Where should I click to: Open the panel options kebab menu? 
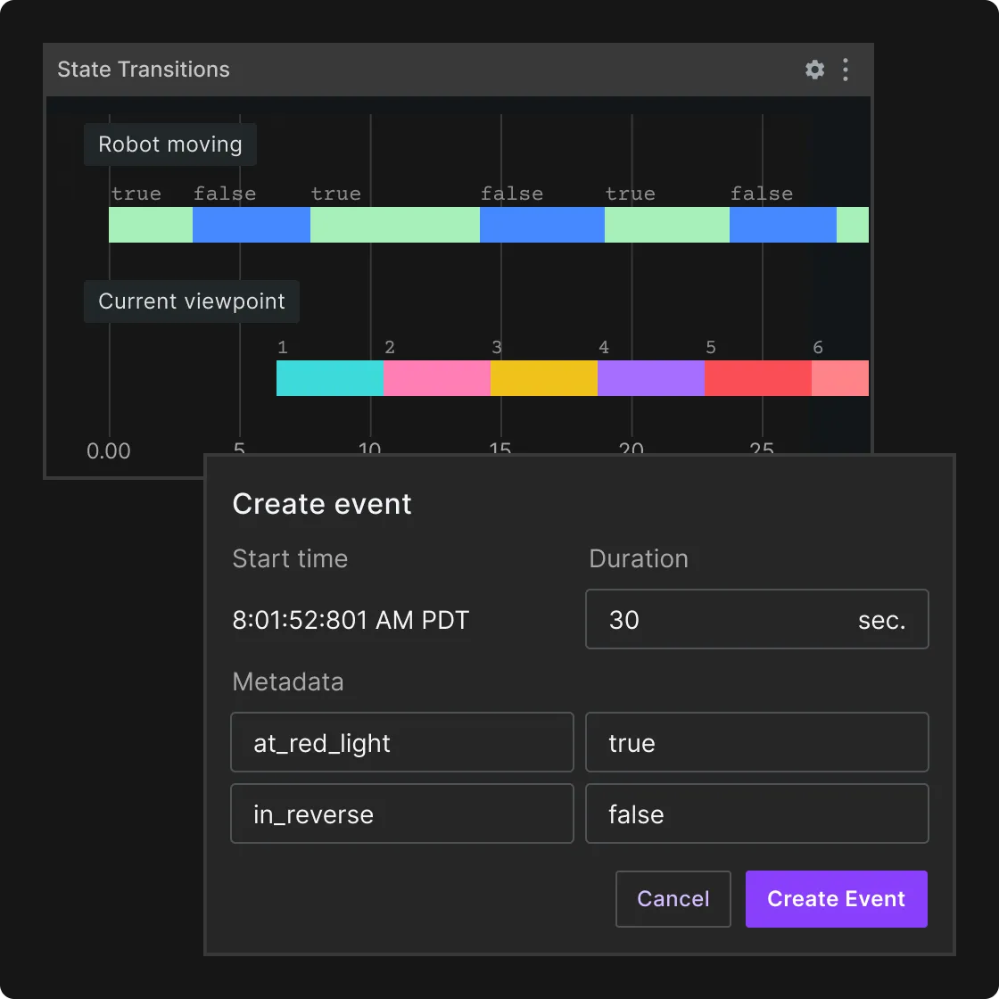(x=845, y=69)
